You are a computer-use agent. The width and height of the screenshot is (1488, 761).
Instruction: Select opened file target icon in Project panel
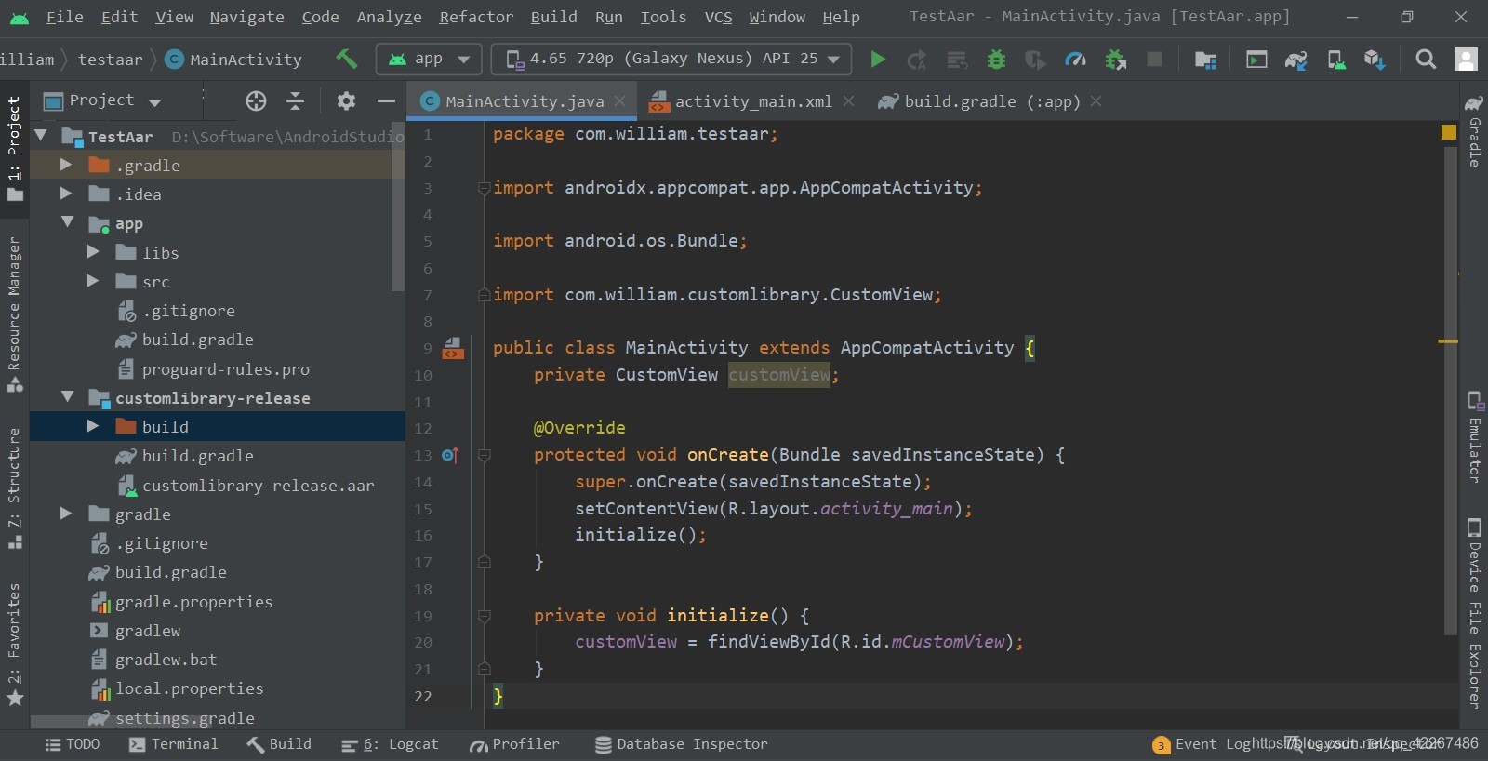click(x=256, y=100)
